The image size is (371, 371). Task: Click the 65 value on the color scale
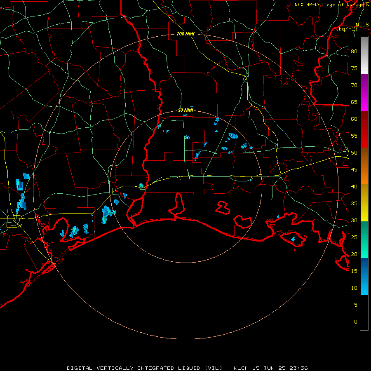[354, 102]
